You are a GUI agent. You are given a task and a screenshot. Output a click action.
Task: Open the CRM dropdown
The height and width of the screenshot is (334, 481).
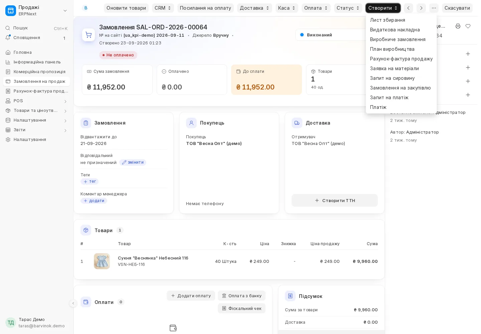pos(163,8)
